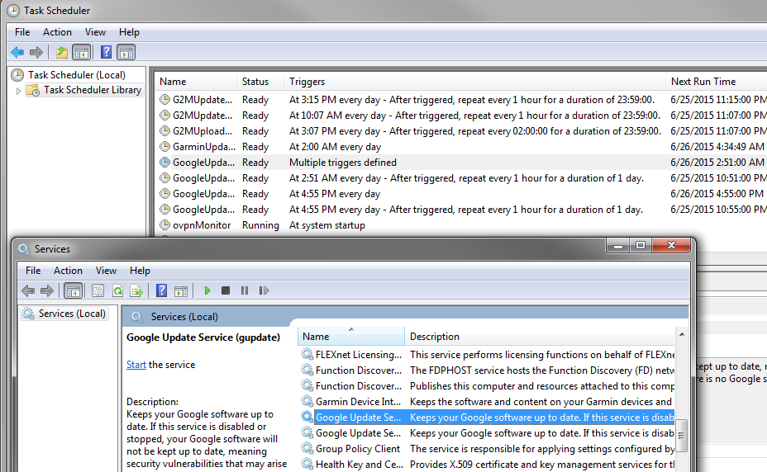The image size is (767, 472).
Task: Click Back arrow in Services toolbar
Action: [x=28, y=290]
